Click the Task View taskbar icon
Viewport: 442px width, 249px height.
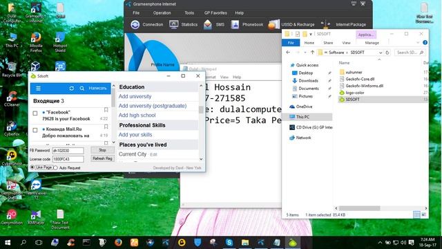tap(39, 243)
